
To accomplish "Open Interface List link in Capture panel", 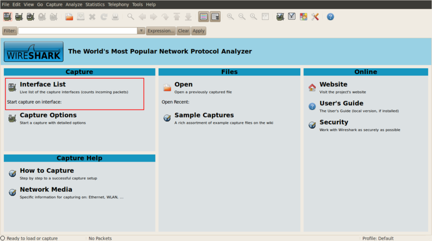I will [43, 84].
